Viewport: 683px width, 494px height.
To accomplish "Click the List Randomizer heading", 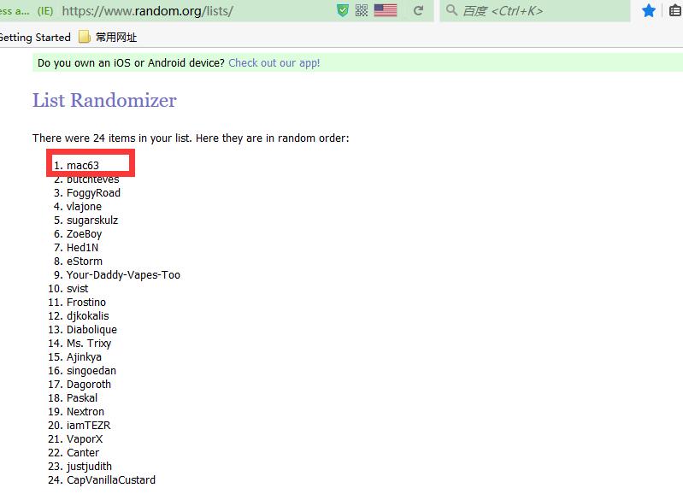I will click(104, 100).
